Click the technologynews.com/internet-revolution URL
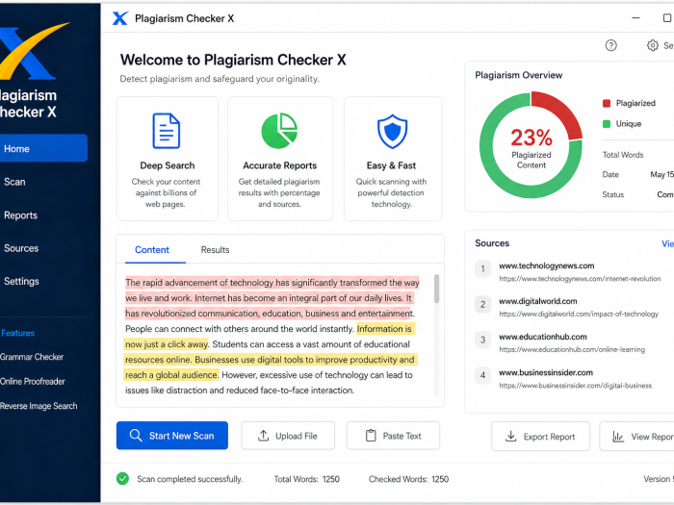Screen dimensions: 674x505 580,279
